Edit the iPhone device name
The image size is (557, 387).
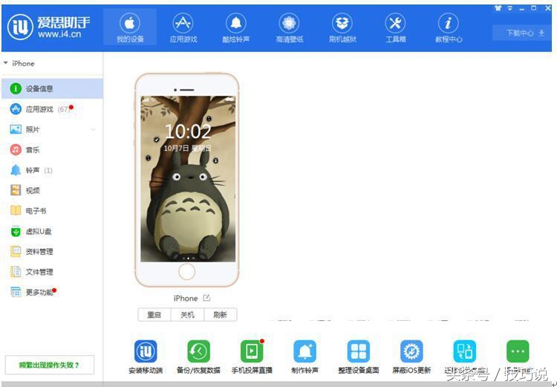(x=206, y=298)
